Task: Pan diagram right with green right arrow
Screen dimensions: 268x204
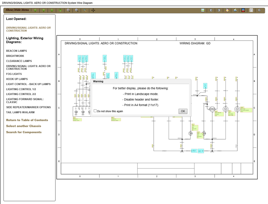Action: pyautogui.click(x=60, y=10)
